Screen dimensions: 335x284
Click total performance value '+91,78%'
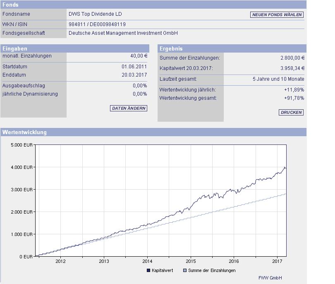point(294,98)
